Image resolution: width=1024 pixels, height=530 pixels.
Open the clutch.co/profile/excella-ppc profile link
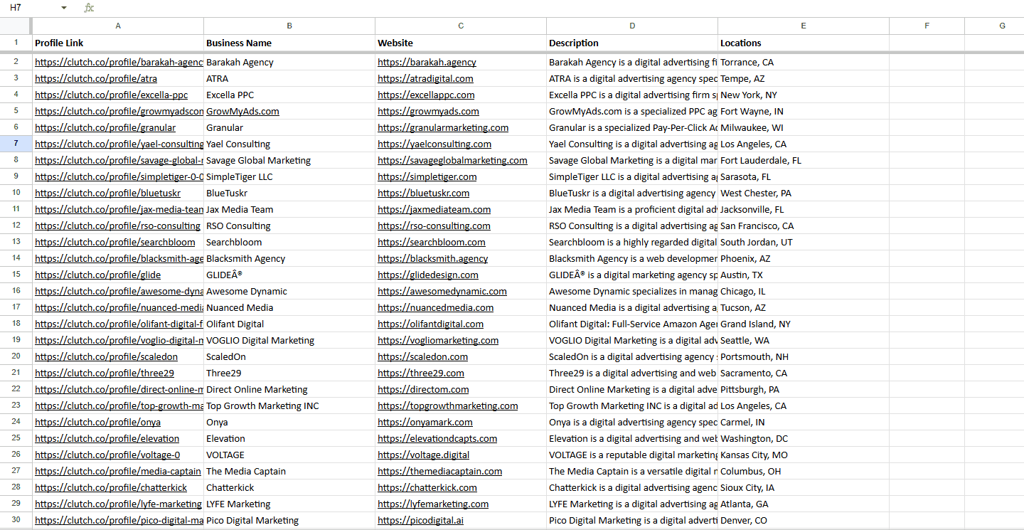tap(111, 95)
